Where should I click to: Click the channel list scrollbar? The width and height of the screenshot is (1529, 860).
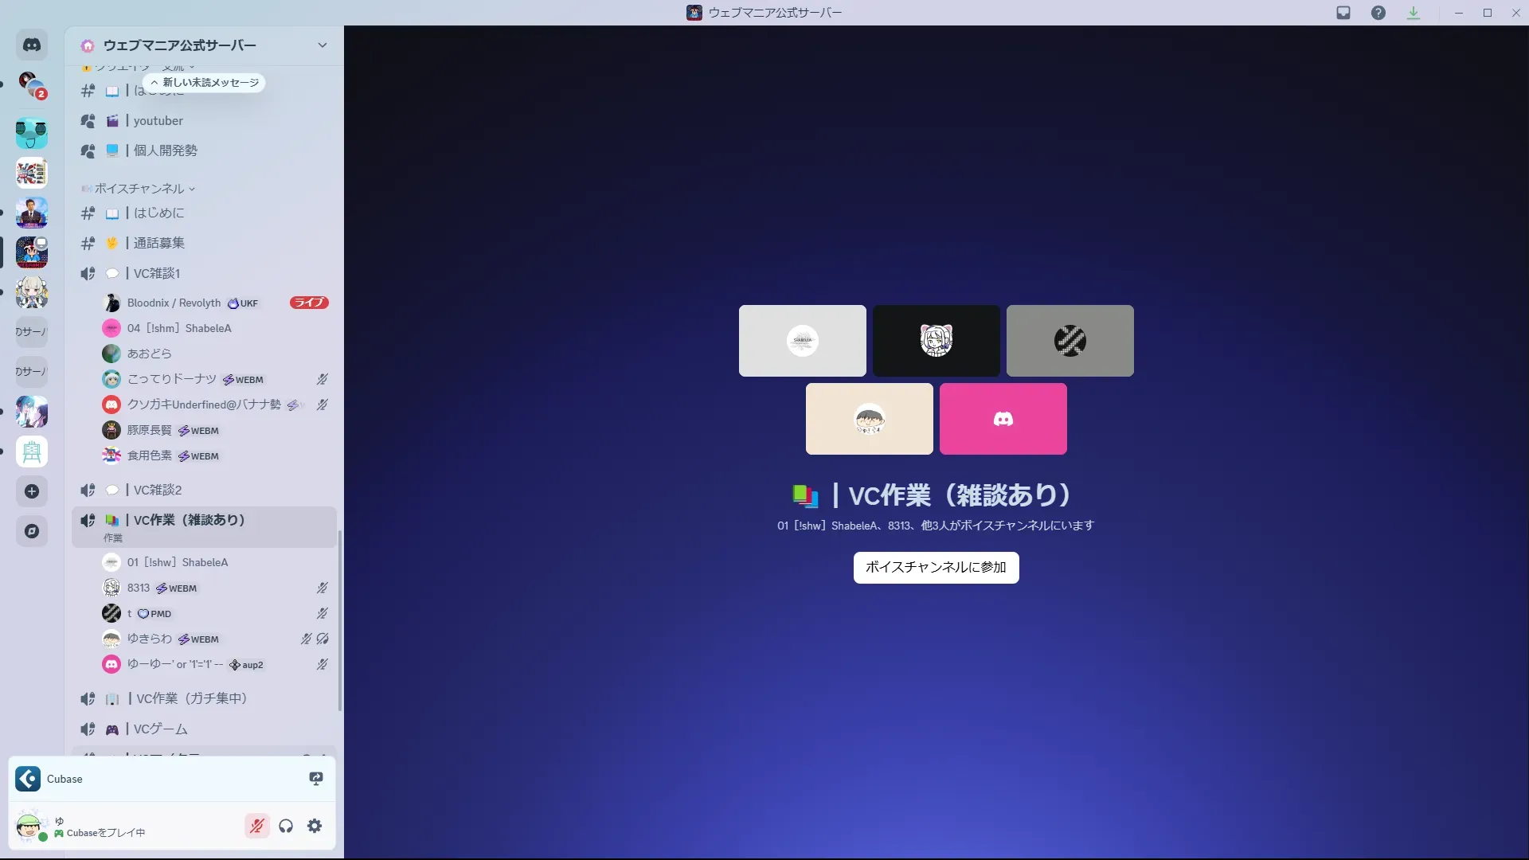tap(340, 621)
